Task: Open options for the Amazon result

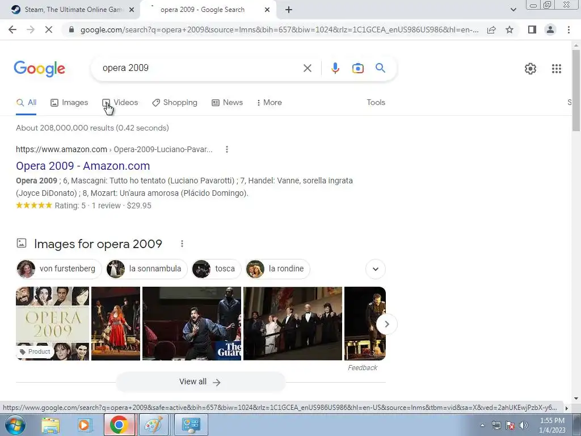Action: (227, 149)
